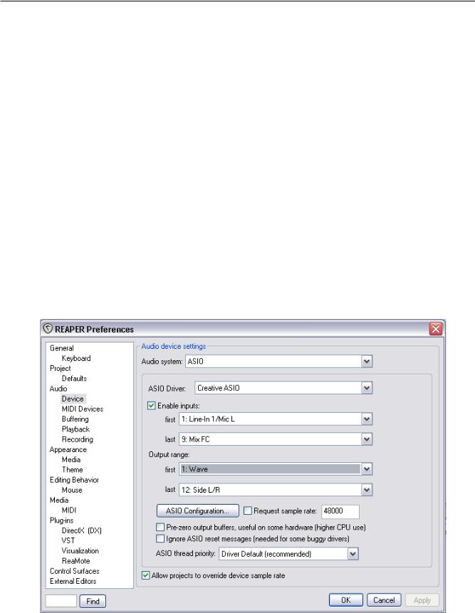The image size is (475, 613).
Task: Check Ignore ASIO reset messages option
Action: tap(160, 539)
